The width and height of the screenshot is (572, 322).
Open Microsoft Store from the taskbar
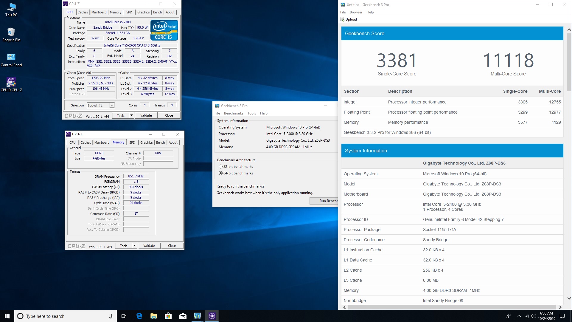click(x=168, y=316)
